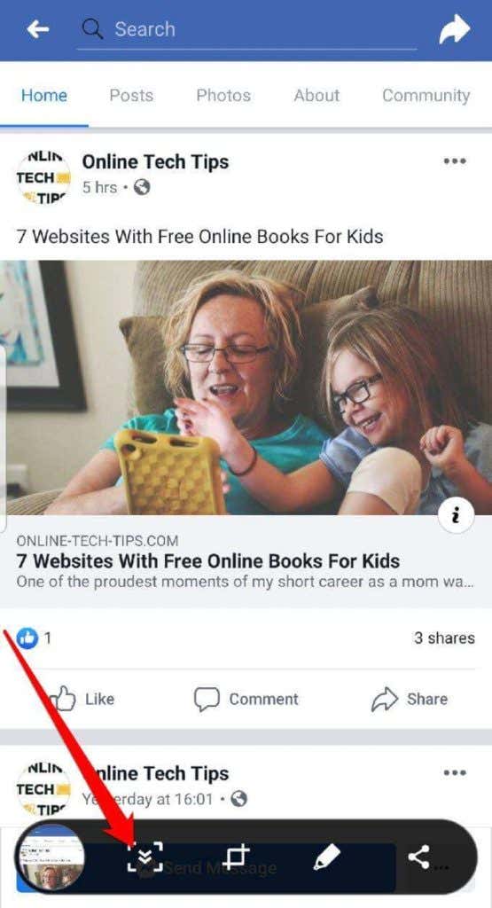Open the screenshot preview thumbnail
This screenshot has width=492, height=908.
click(51, 857)
